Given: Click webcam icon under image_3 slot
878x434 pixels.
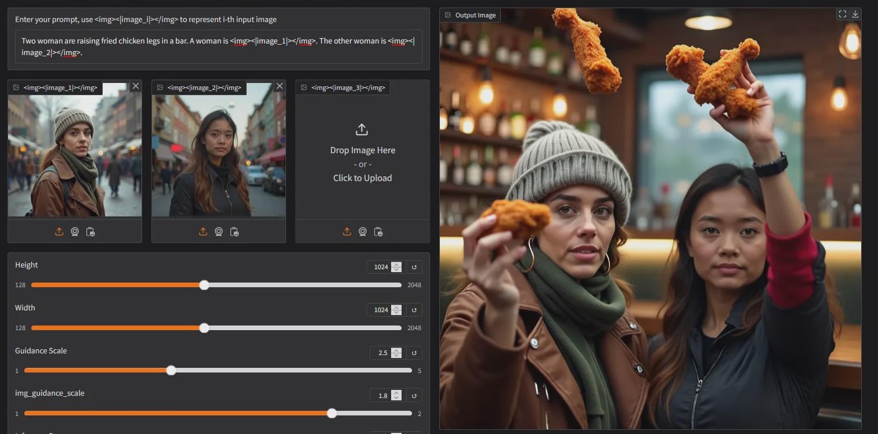Looking at the screenshot, I should click(363, 232).
